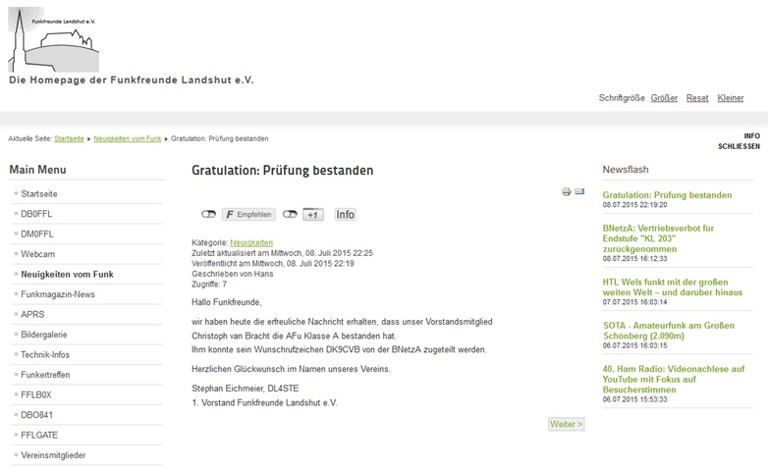The height and width of the screenshot is (468, 768).
Task: Open the HTL Wels newsflash headline
Action: click(x=673, y=287)
